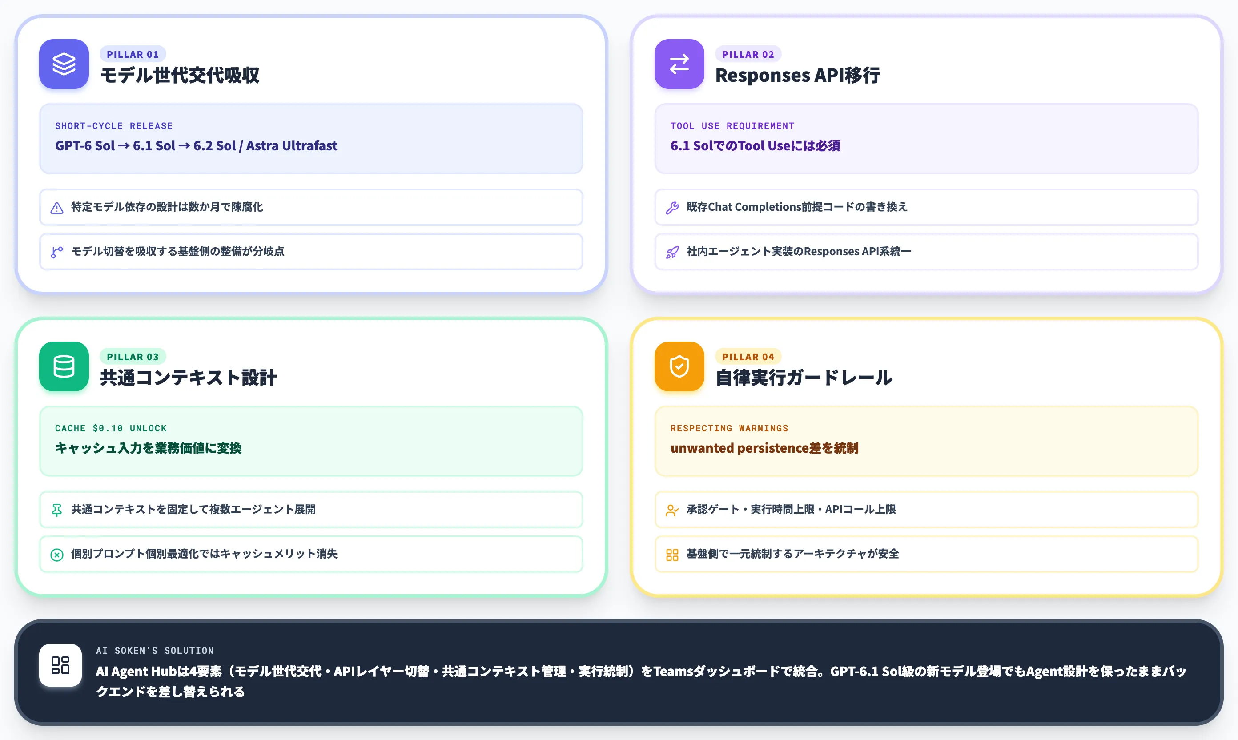
Task: Click the PILLAR 03 badge
Action: [133, 357]
